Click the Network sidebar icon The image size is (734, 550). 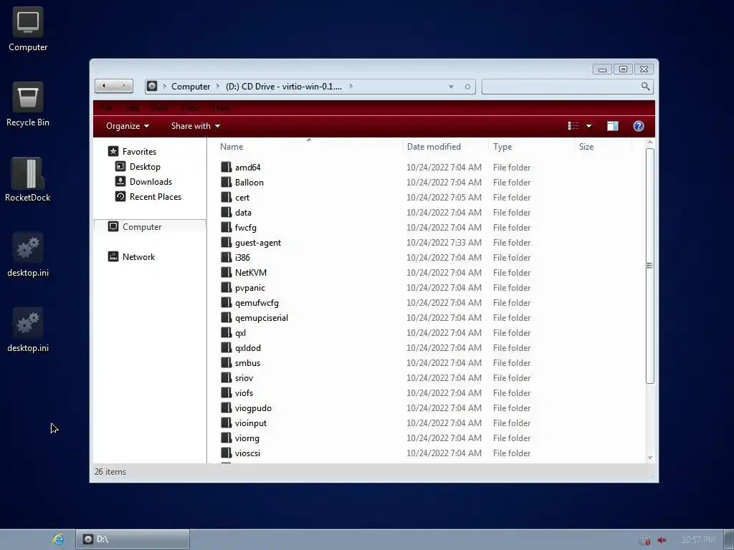point(113,256)
